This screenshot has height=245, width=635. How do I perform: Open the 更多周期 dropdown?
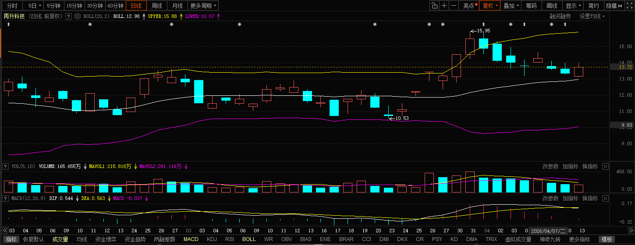[x=204, y=6]
